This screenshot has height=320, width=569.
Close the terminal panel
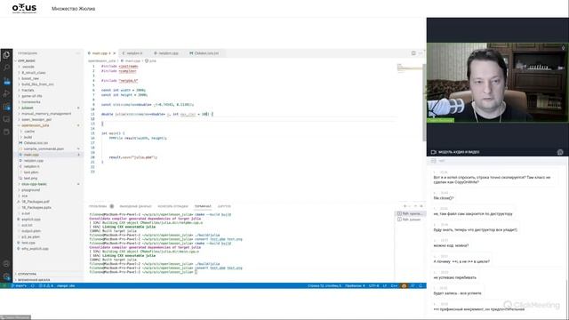(421, 206)
